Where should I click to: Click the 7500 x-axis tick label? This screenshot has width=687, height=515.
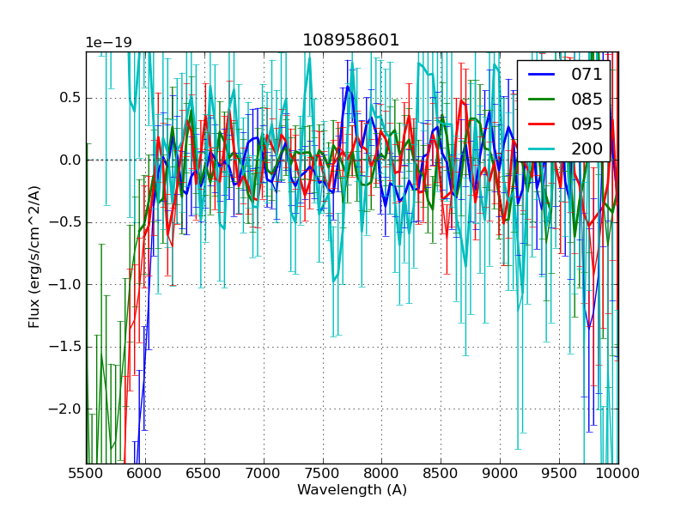[323, 473]
